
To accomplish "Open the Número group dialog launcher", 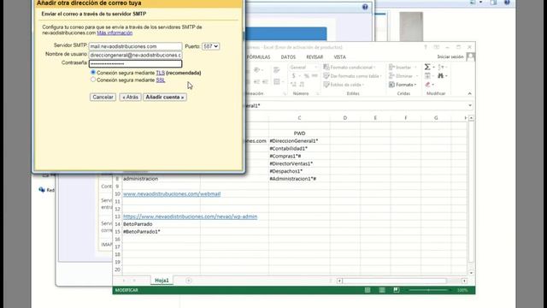I will pyautogui.click(x=317, y=93).
